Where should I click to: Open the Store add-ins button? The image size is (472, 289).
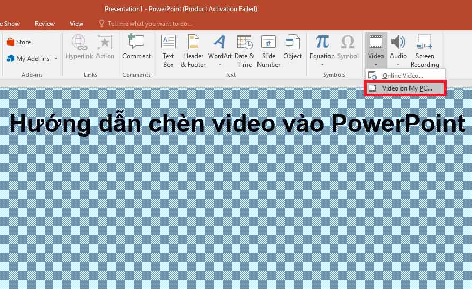(19, 42)
